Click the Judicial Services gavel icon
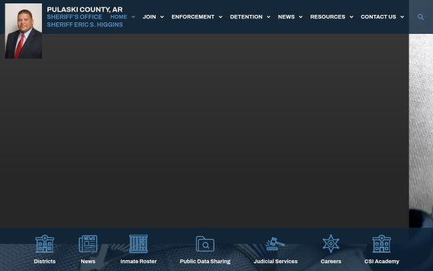The height and width of the screenshot is (271, 433). (275, 244)
